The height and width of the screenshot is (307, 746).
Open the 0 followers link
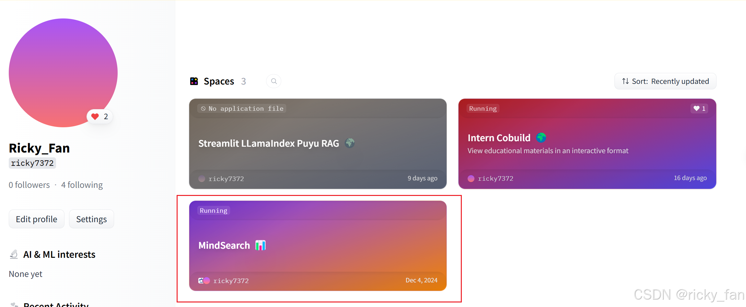(x=29, y=185)
